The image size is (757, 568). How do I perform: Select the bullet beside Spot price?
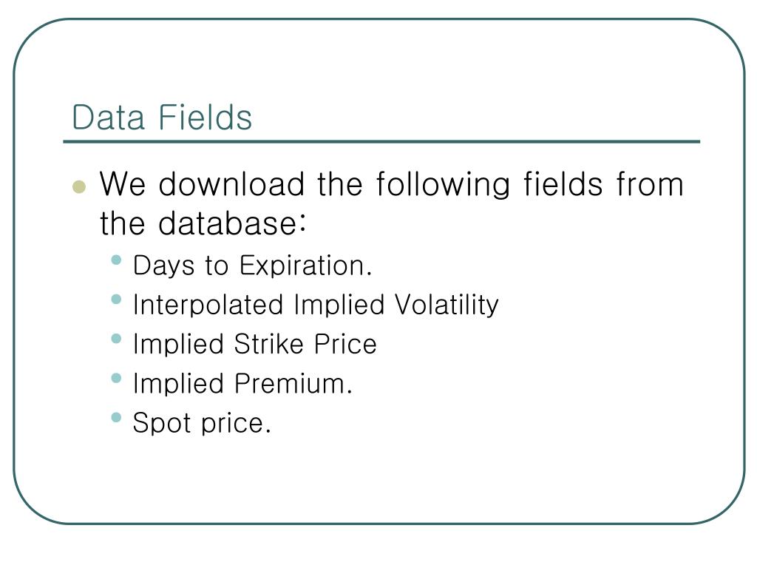(x=116, y=417)
